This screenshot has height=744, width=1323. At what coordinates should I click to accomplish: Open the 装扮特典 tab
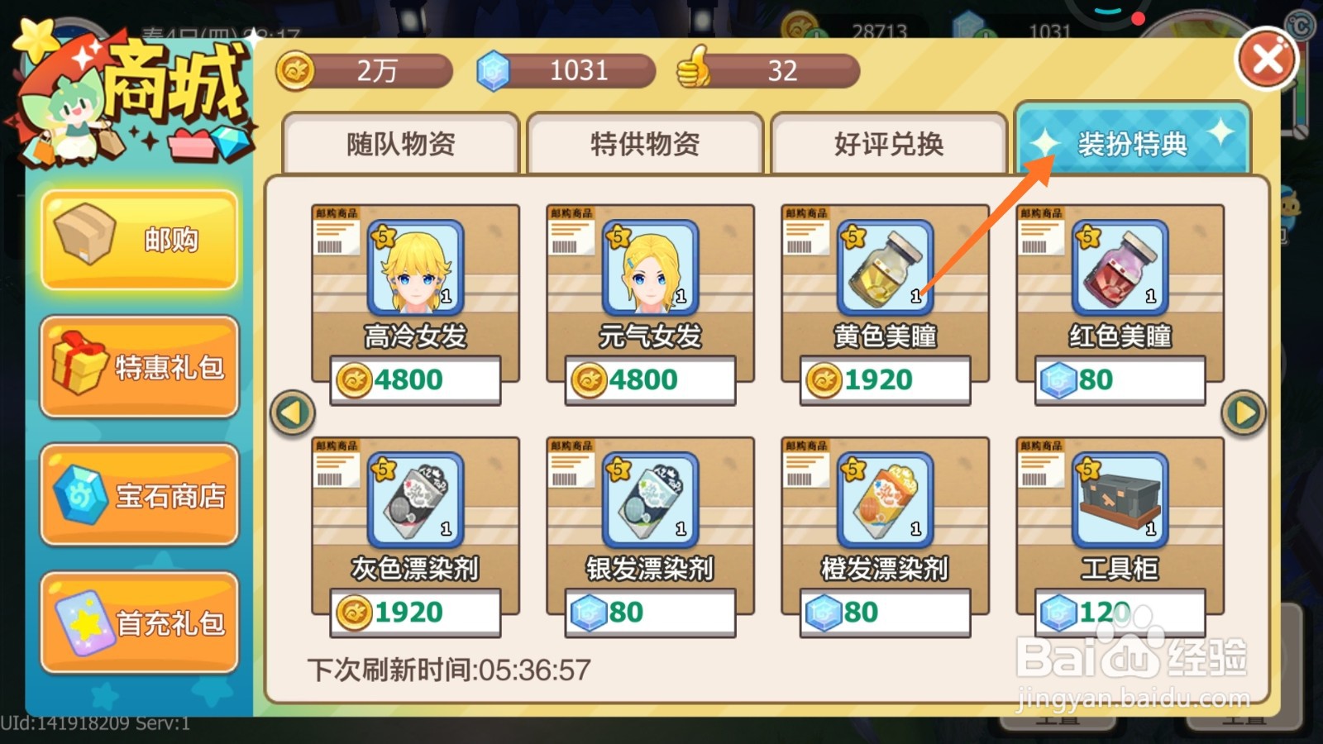tap(1132, 141)
